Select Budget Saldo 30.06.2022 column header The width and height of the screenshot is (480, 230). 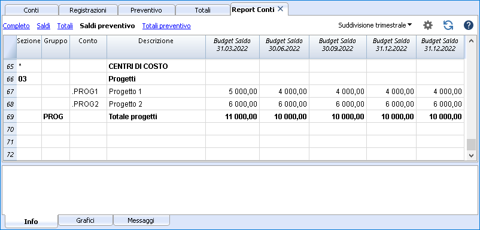(284, 47)
